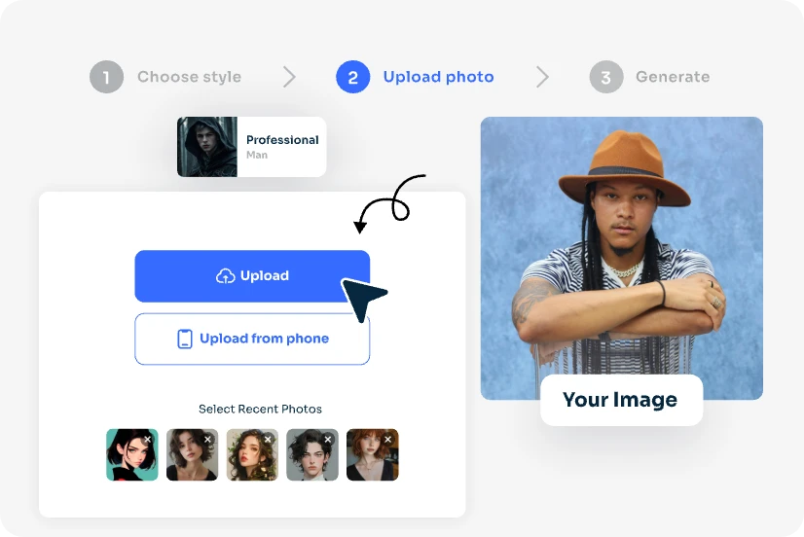Click the step 3 number circle
This screenshot has width=804, height=537.
point(605,77)
